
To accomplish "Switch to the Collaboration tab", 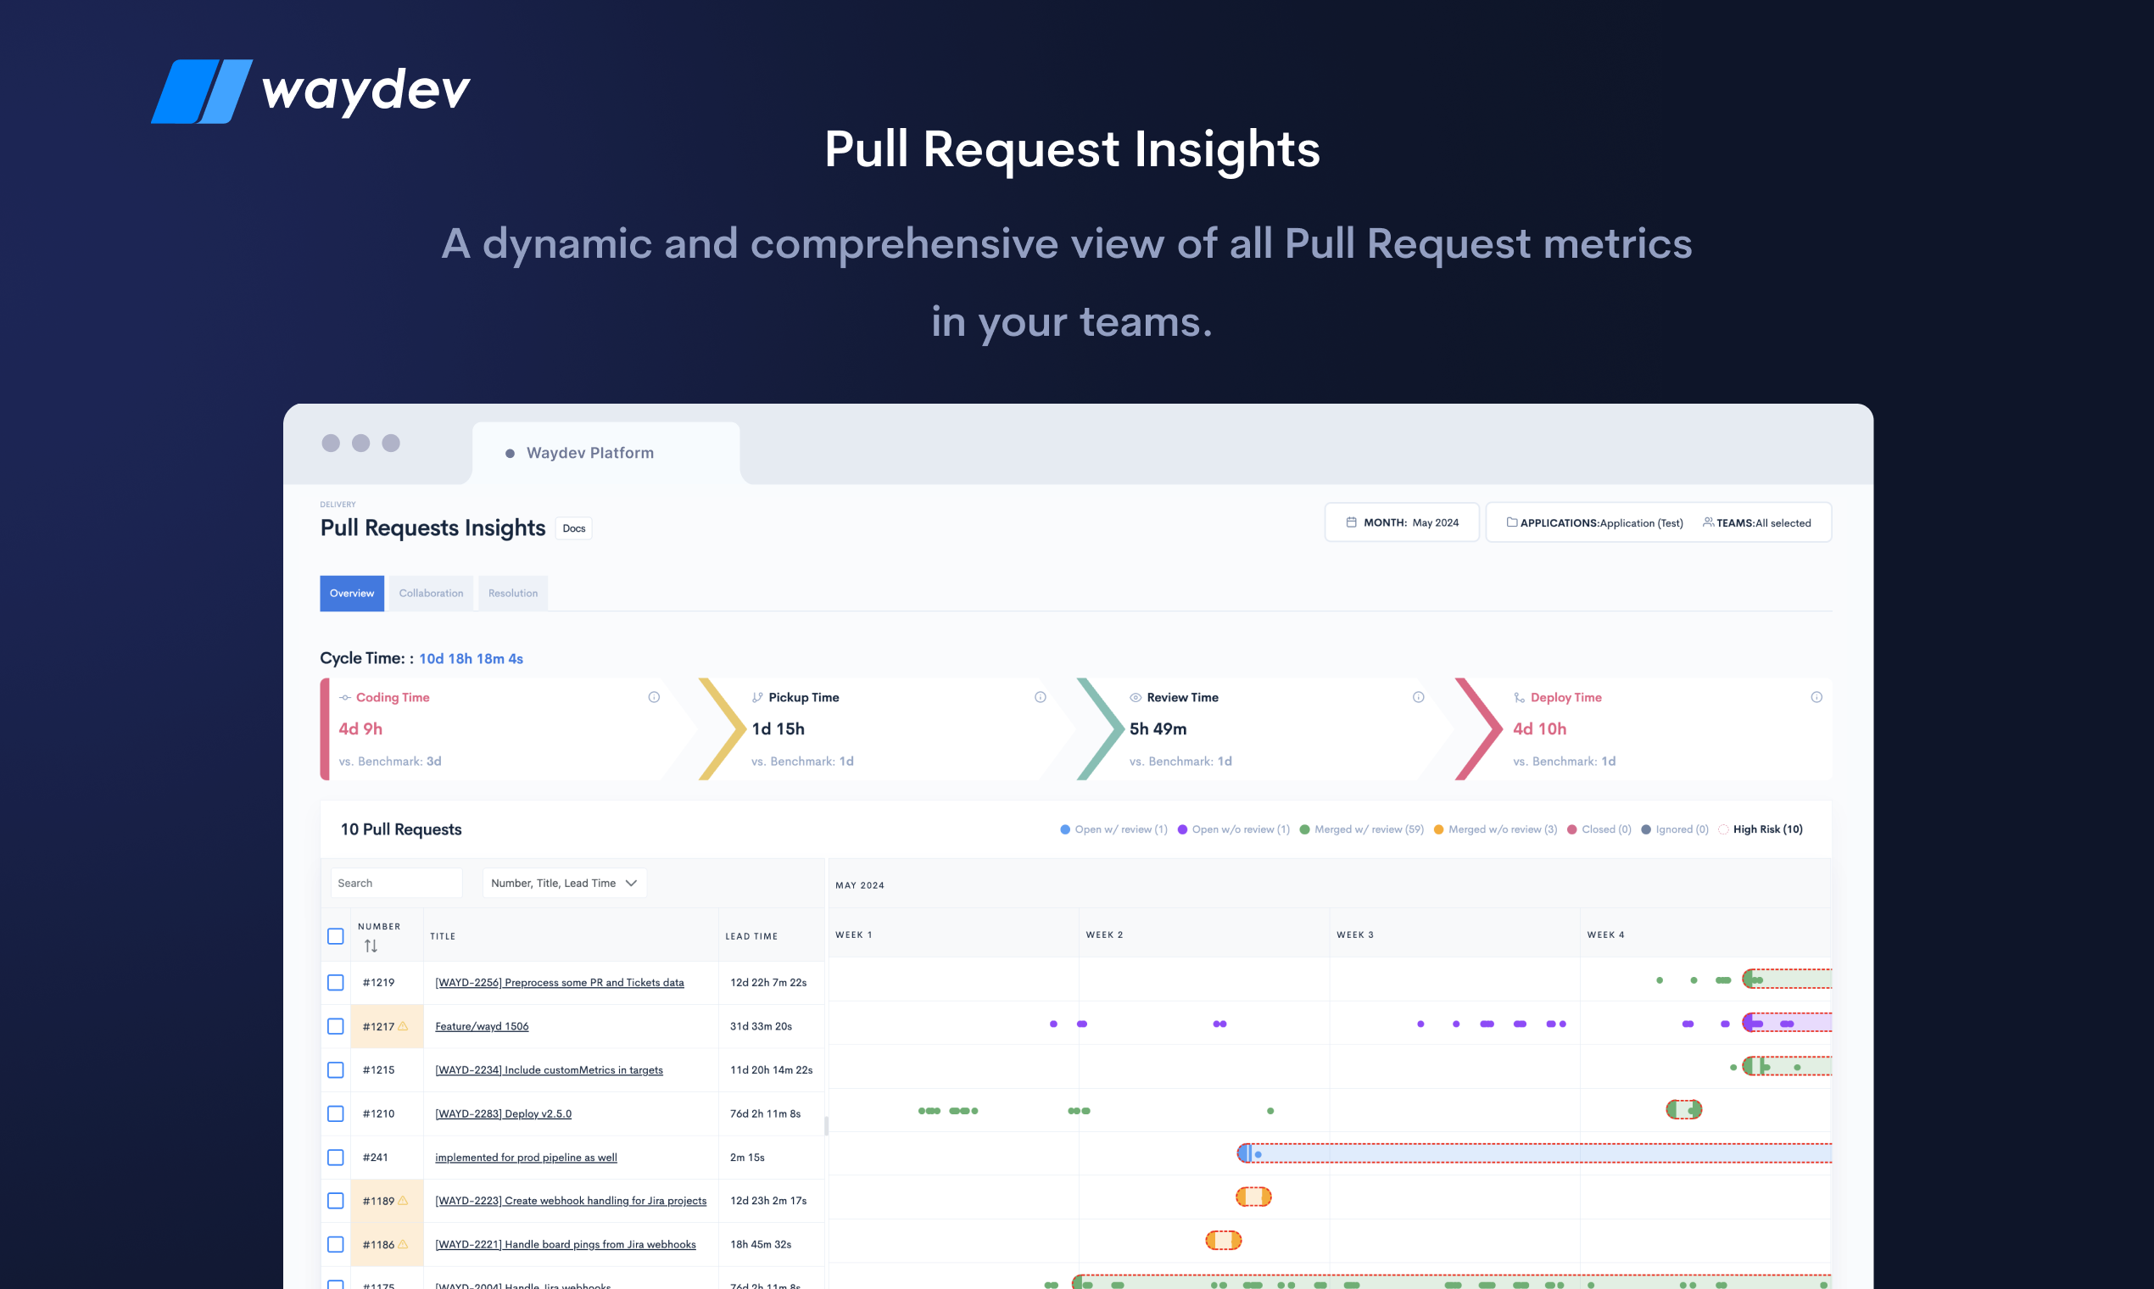I will 431,594.
